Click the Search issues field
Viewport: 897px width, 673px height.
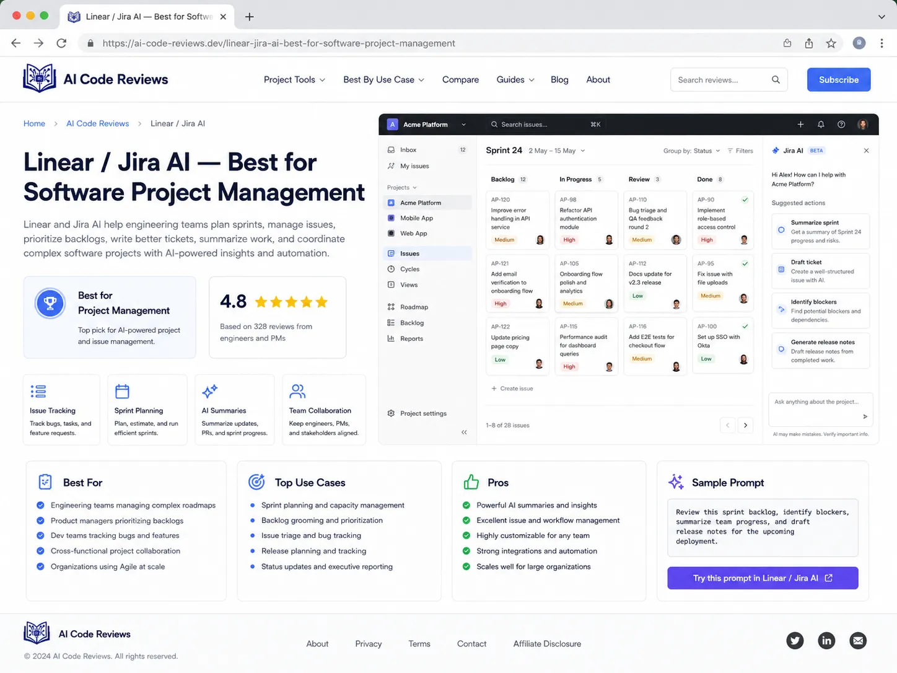tap(545, 125)
